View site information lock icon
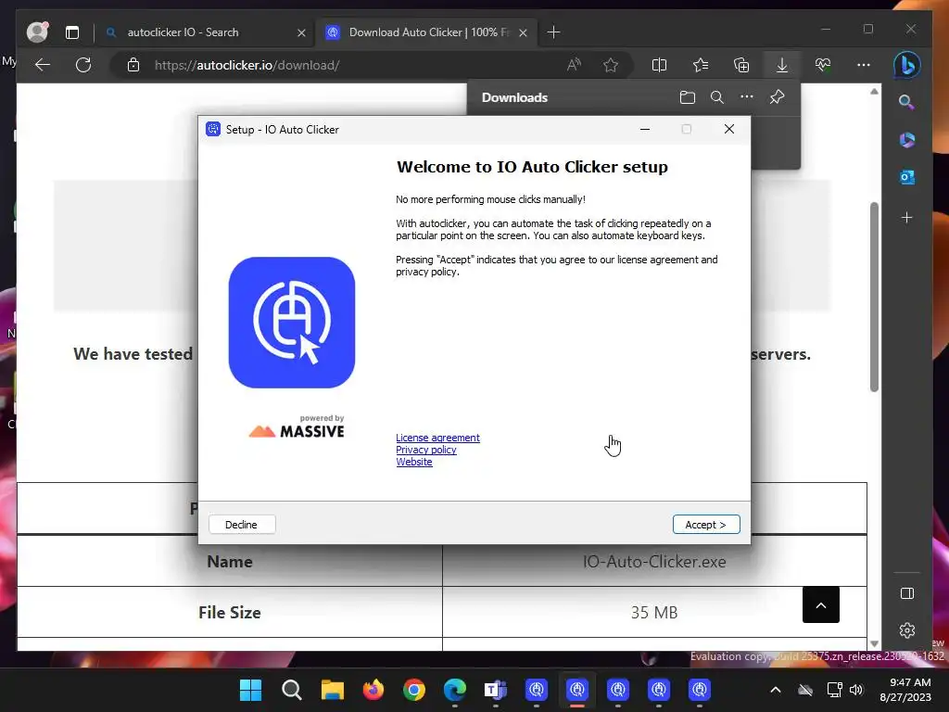This screenshot has height=712, width=949. coord(133,65)
